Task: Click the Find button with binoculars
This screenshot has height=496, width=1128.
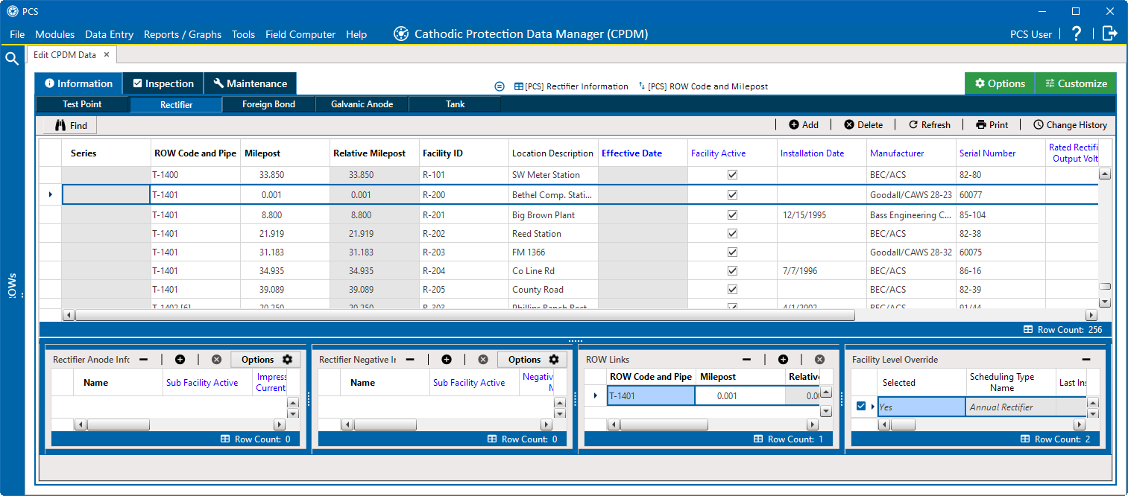Action: (70, 125)
